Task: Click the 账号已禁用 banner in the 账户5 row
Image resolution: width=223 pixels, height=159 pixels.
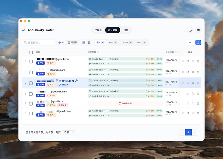Action: click(125, 103)
